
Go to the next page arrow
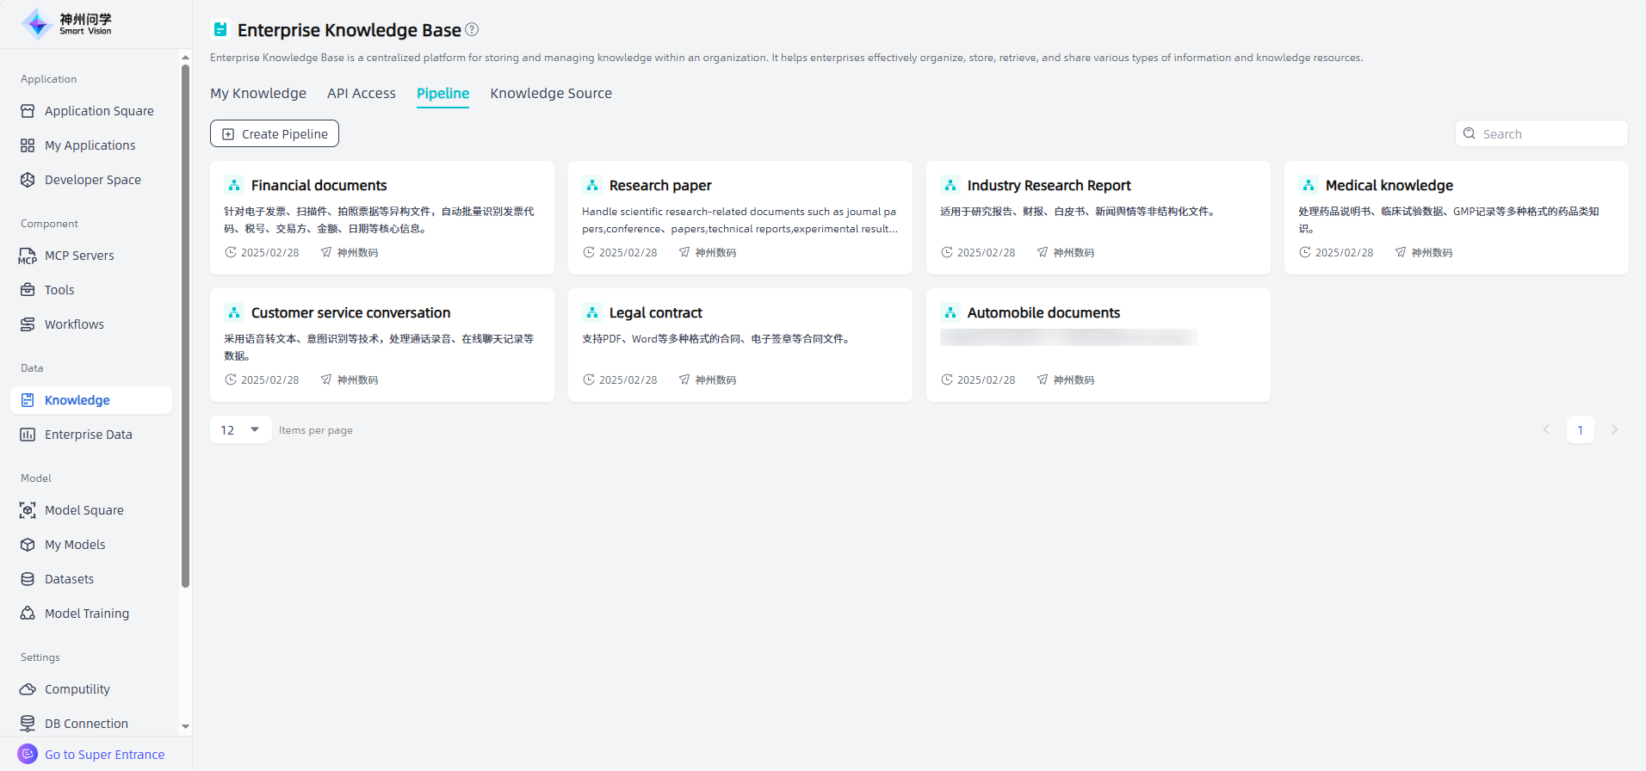point(1614,429)
